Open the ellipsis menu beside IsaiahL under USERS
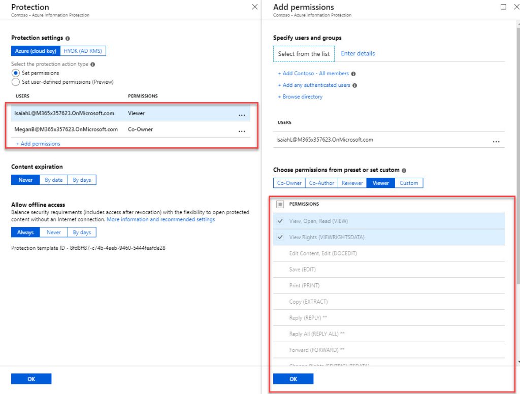 [497, 142]
